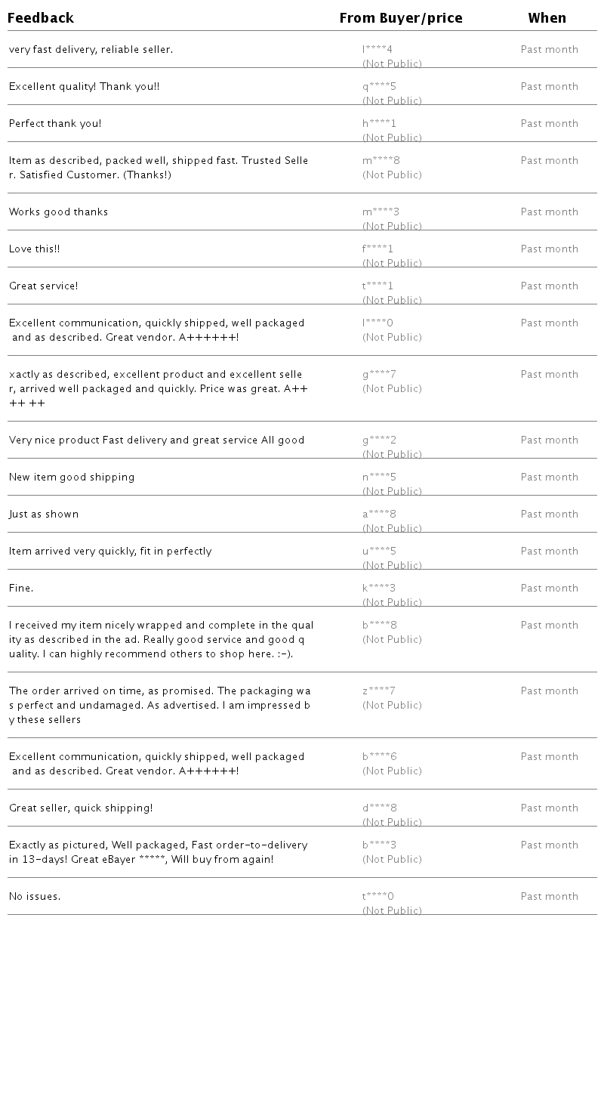Click buyer u****5 name
The height and width of the screenshot is (1097, 604).
point(379,552)
